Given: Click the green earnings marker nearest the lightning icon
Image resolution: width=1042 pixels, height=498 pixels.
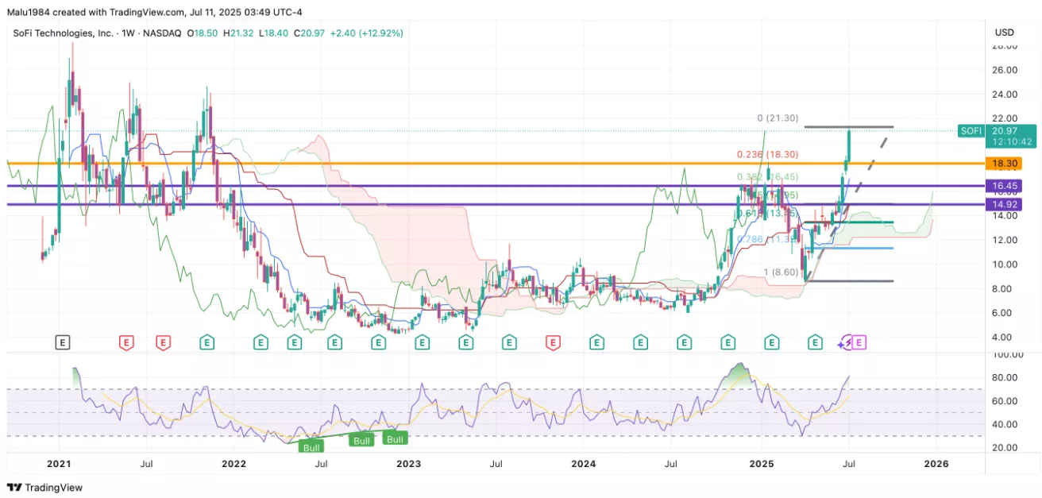Looking at the screenshot, I should 815,342.
